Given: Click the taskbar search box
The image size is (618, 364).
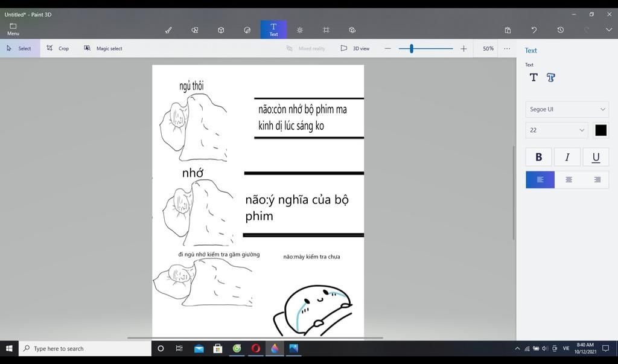Looking at the screenshot, I should point(84,348).
